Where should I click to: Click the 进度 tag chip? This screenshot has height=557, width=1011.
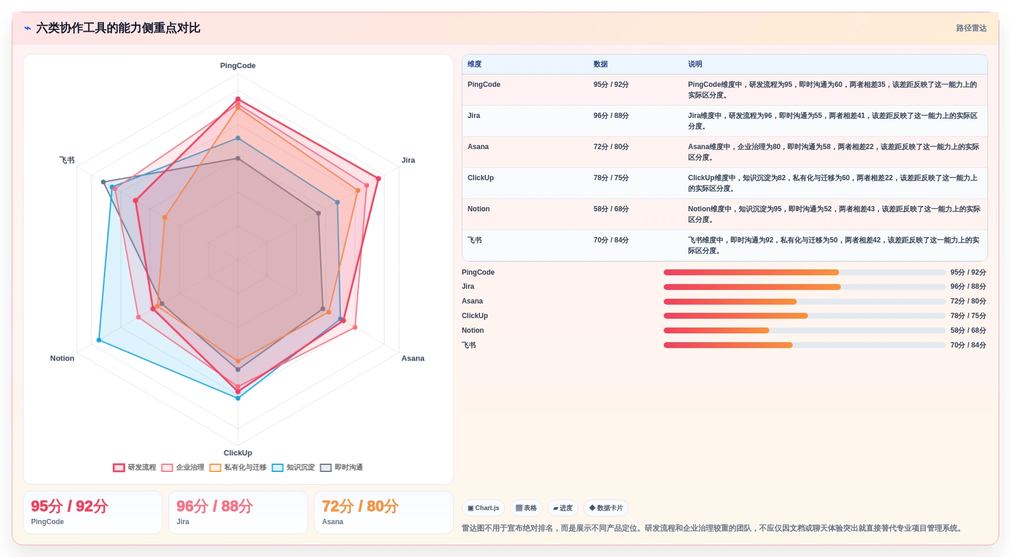click(x=563, y=508)
